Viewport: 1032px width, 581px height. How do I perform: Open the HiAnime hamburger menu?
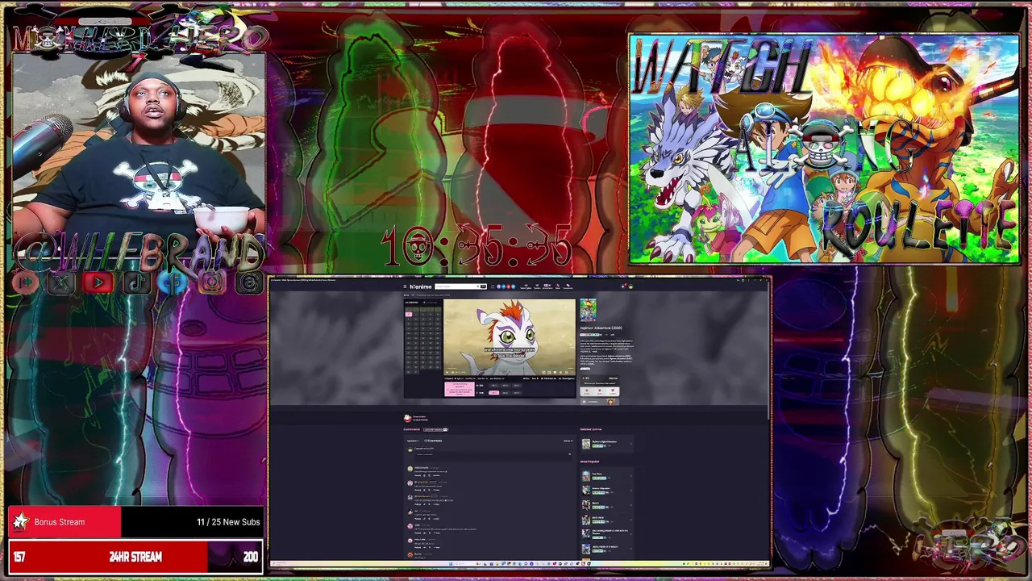[405, 286]
